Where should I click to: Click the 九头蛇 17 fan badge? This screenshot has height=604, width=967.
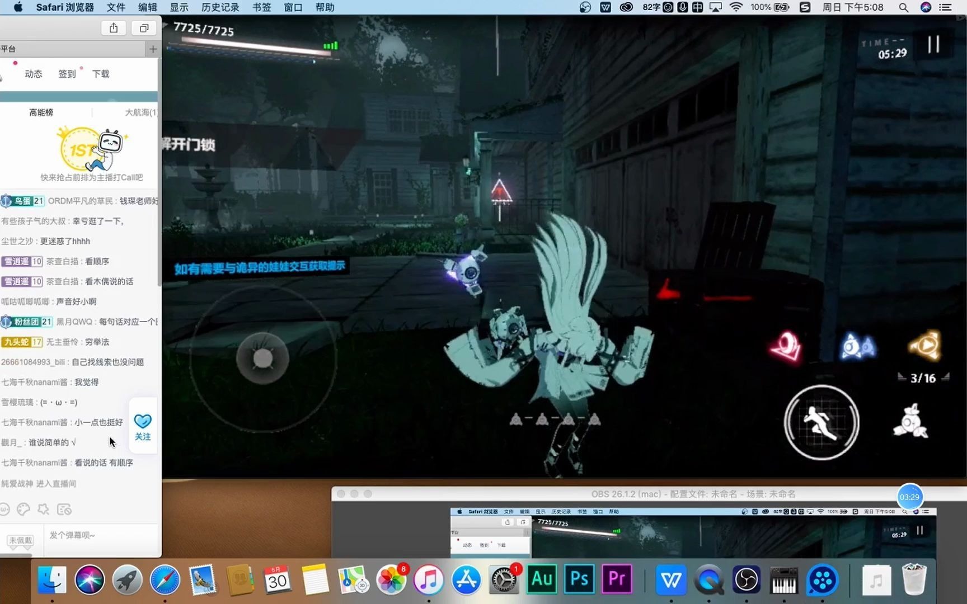pyautogui.click(x=22, y=342)
